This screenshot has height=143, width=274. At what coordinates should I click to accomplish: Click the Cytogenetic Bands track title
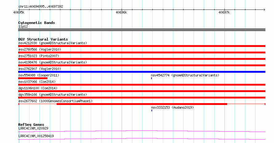[37, 23]
